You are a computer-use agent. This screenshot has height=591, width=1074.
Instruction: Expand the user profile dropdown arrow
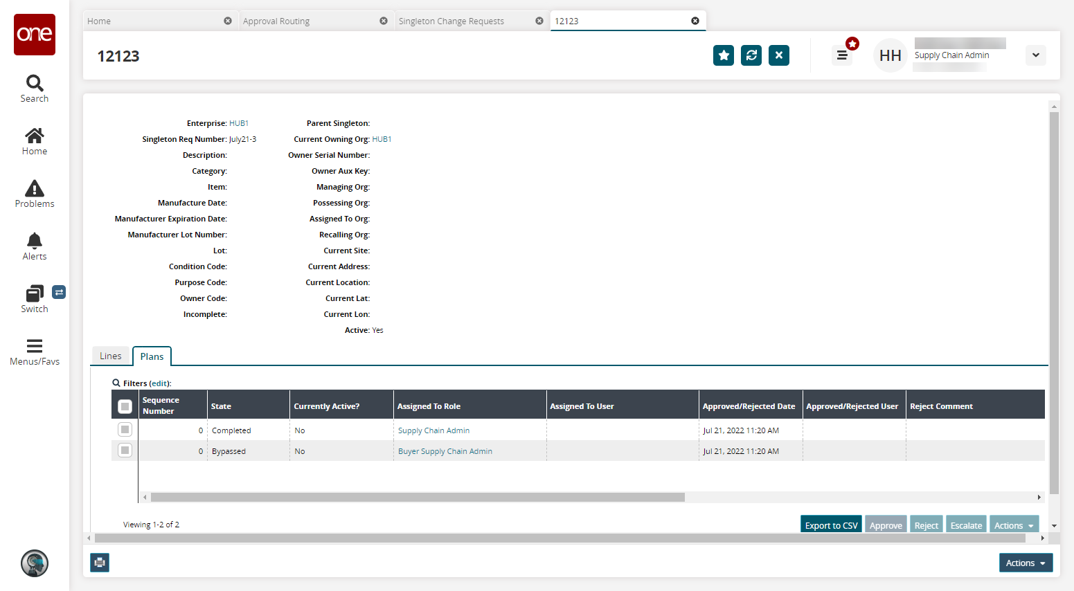(1035, 55)
